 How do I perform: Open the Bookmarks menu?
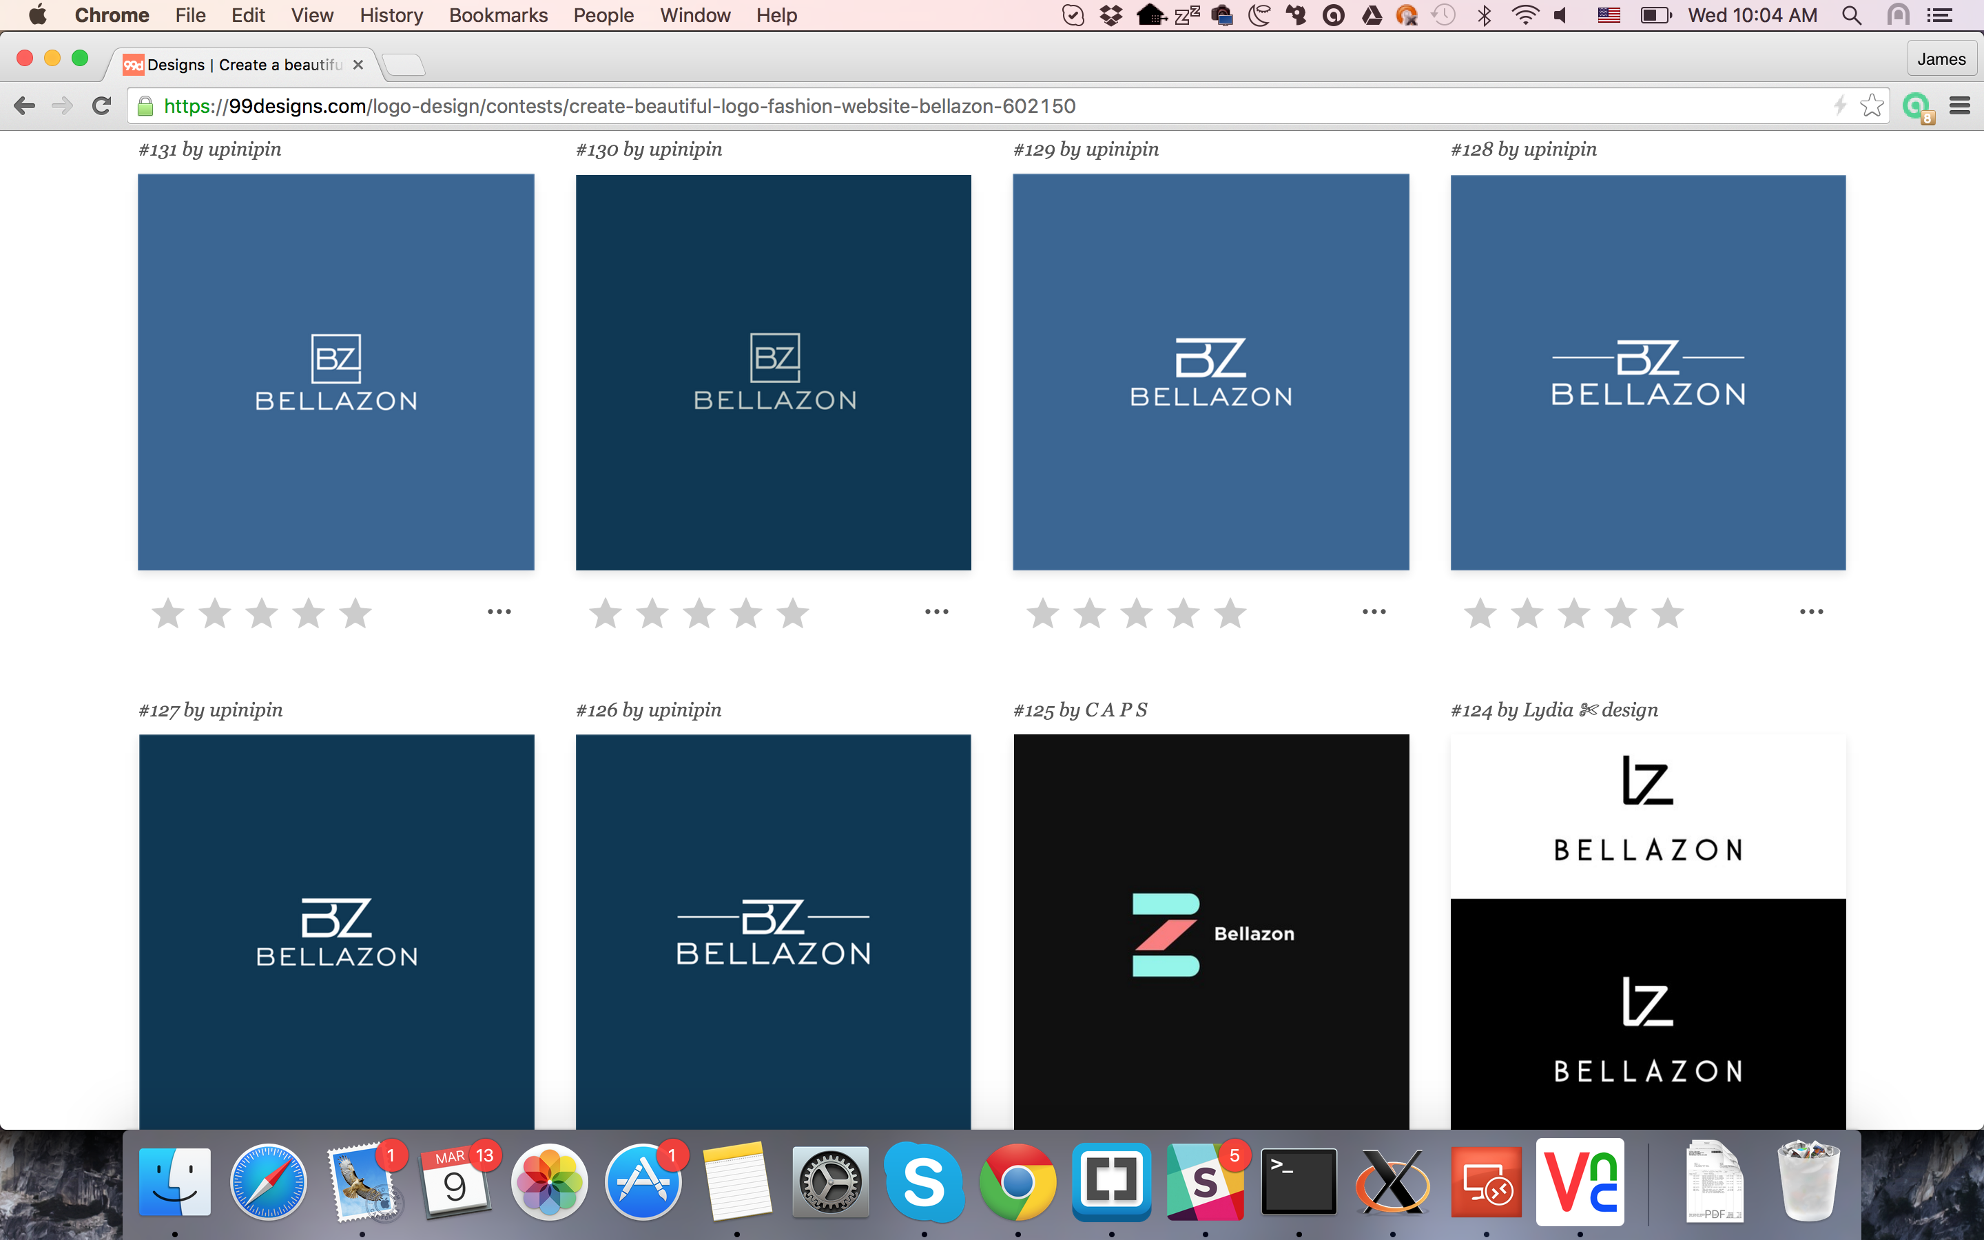click(497, 16)
